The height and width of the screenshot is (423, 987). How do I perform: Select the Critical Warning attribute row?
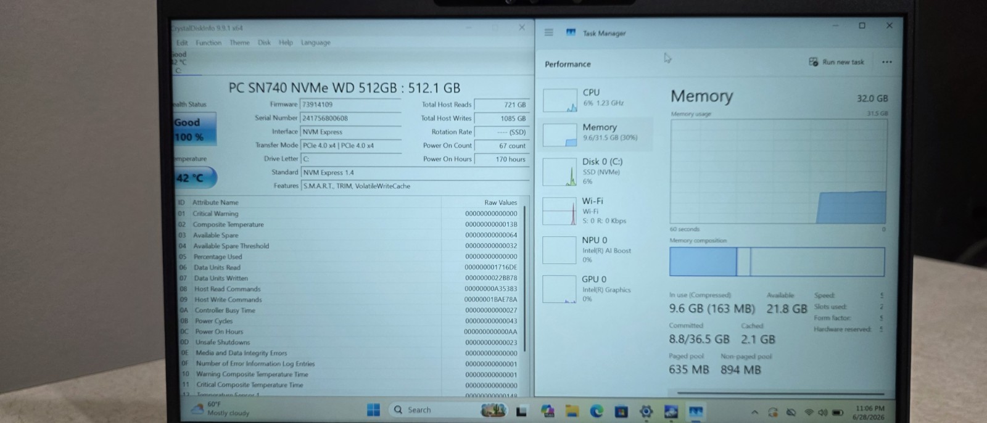(x=349, y=214)
